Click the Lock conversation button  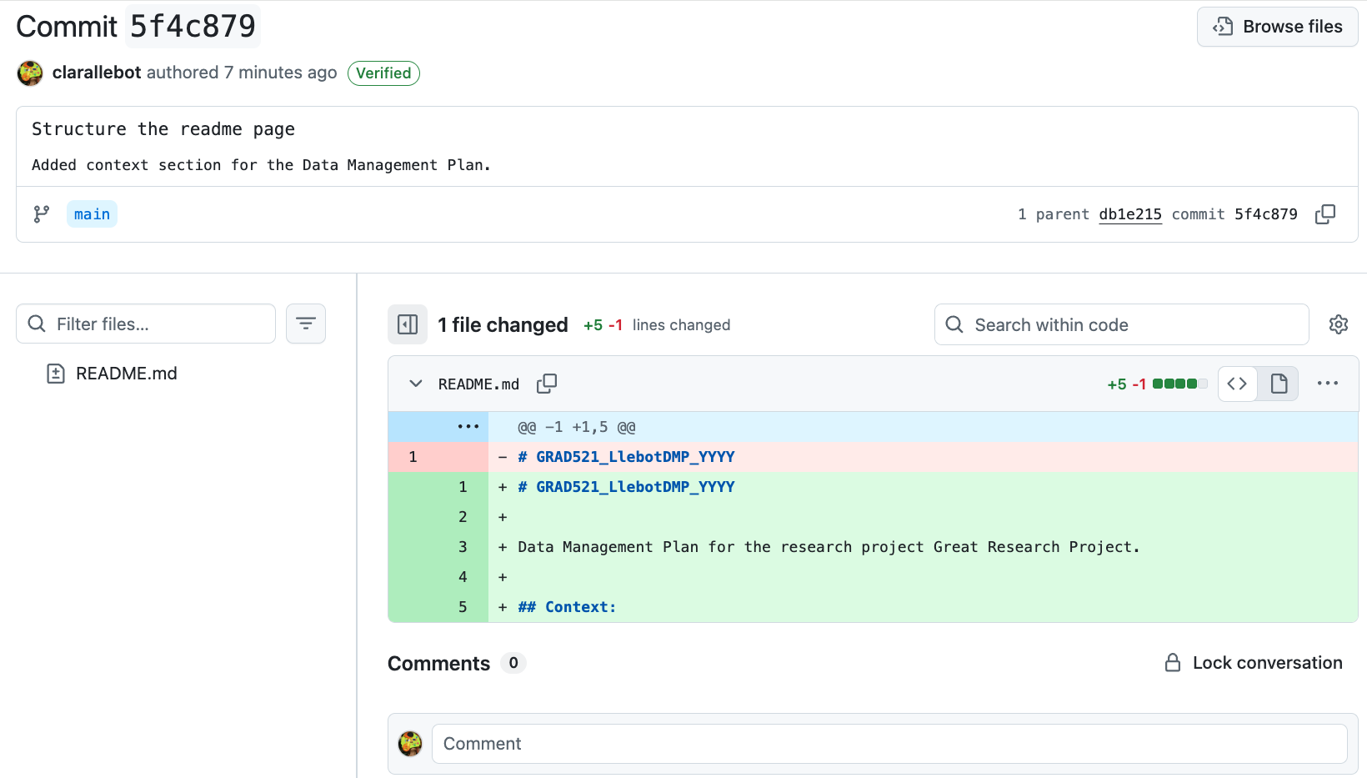pos(1254,663)
